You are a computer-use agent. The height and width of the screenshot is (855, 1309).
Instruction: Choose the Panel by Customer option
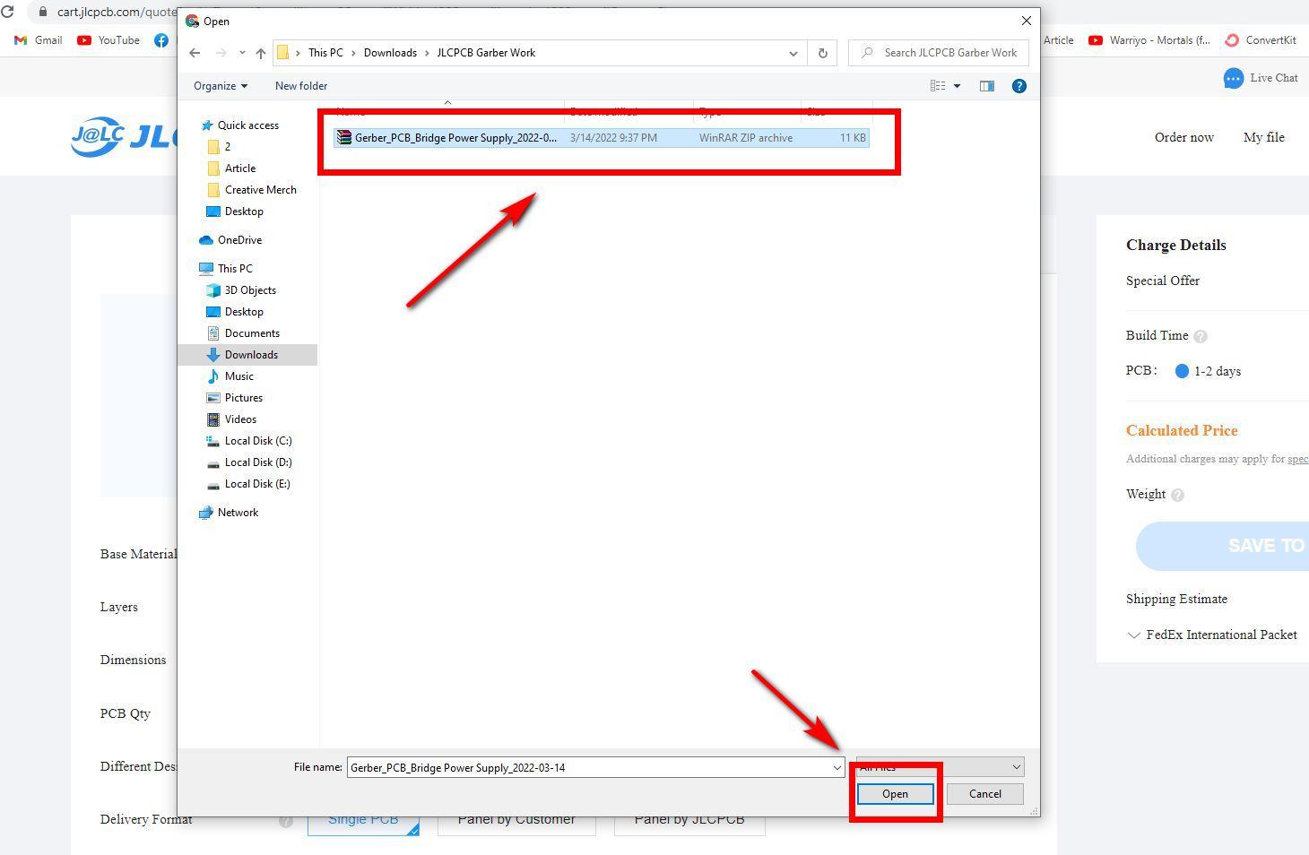(x=516, y=820)
